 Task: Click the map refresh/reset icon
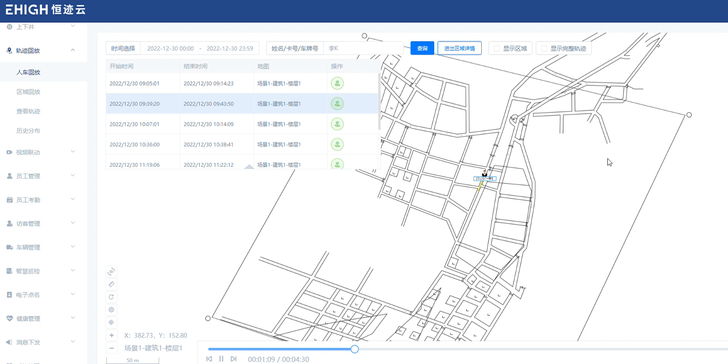111,297
